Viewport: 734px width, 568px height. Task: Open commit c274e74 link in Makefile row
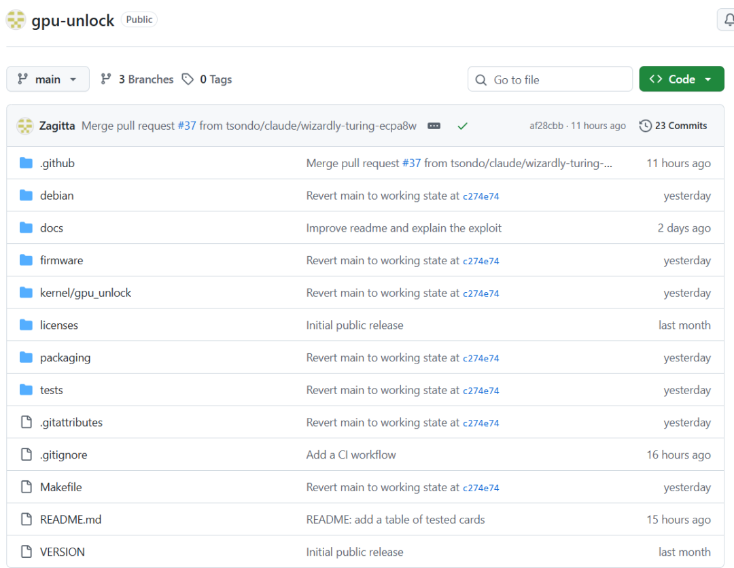coord(481,488)
